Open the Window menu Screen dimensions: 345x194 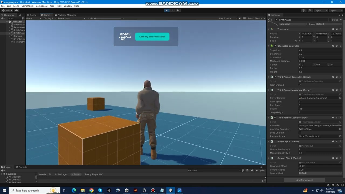click(68, 6)
